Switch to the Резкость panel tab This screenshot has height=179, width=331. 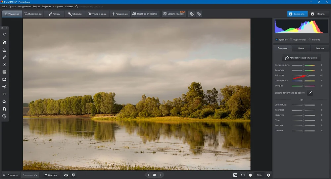pos(320,48)
